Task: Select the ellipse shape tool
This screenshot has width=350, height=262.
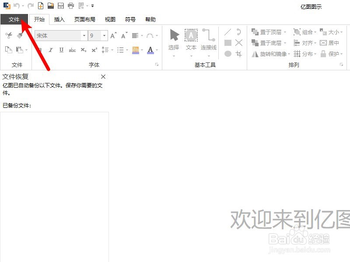Action: click(x=227, y=54)
